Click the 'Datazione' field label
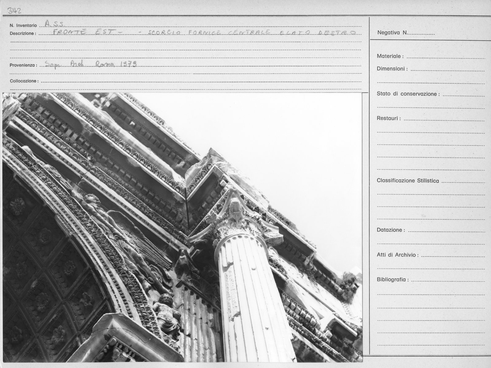 [391, 230]
